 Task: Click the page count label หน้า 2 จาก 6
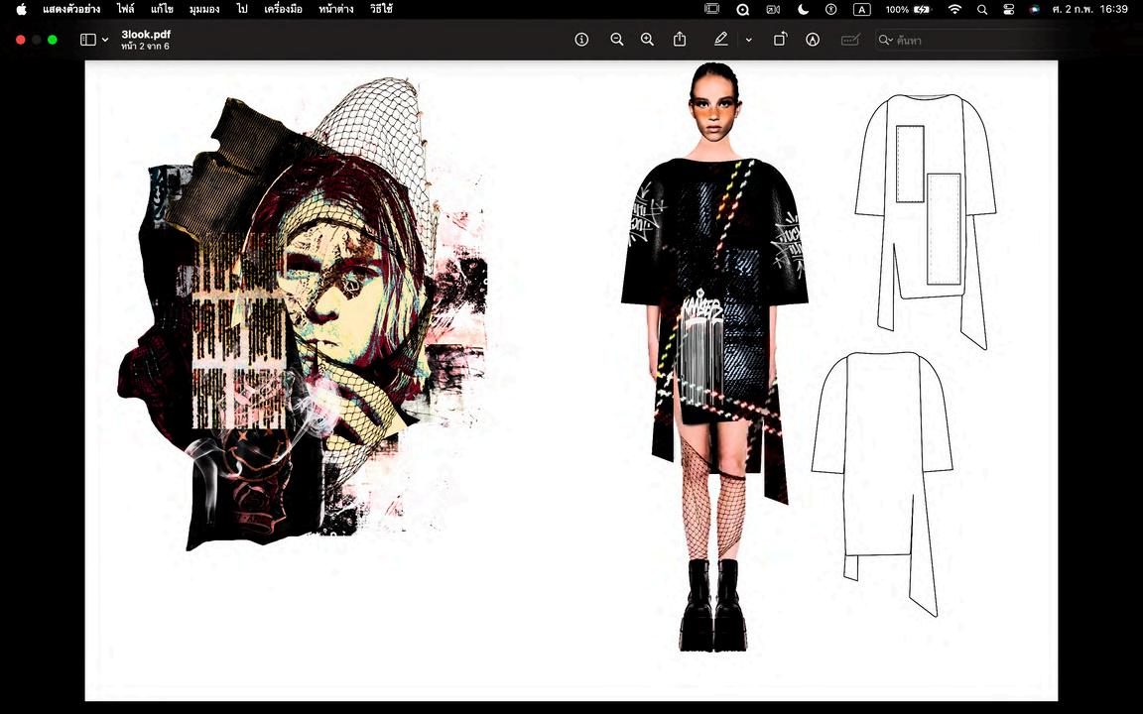tap(145, 46)
